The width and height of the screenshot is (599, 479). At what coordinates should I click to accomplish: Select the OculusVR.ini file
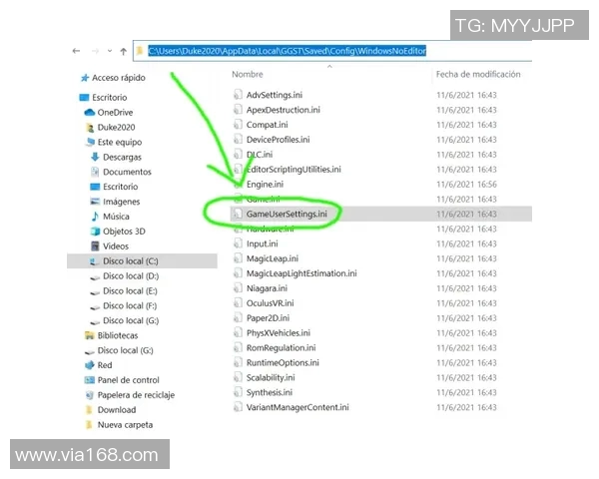point(271,303)
